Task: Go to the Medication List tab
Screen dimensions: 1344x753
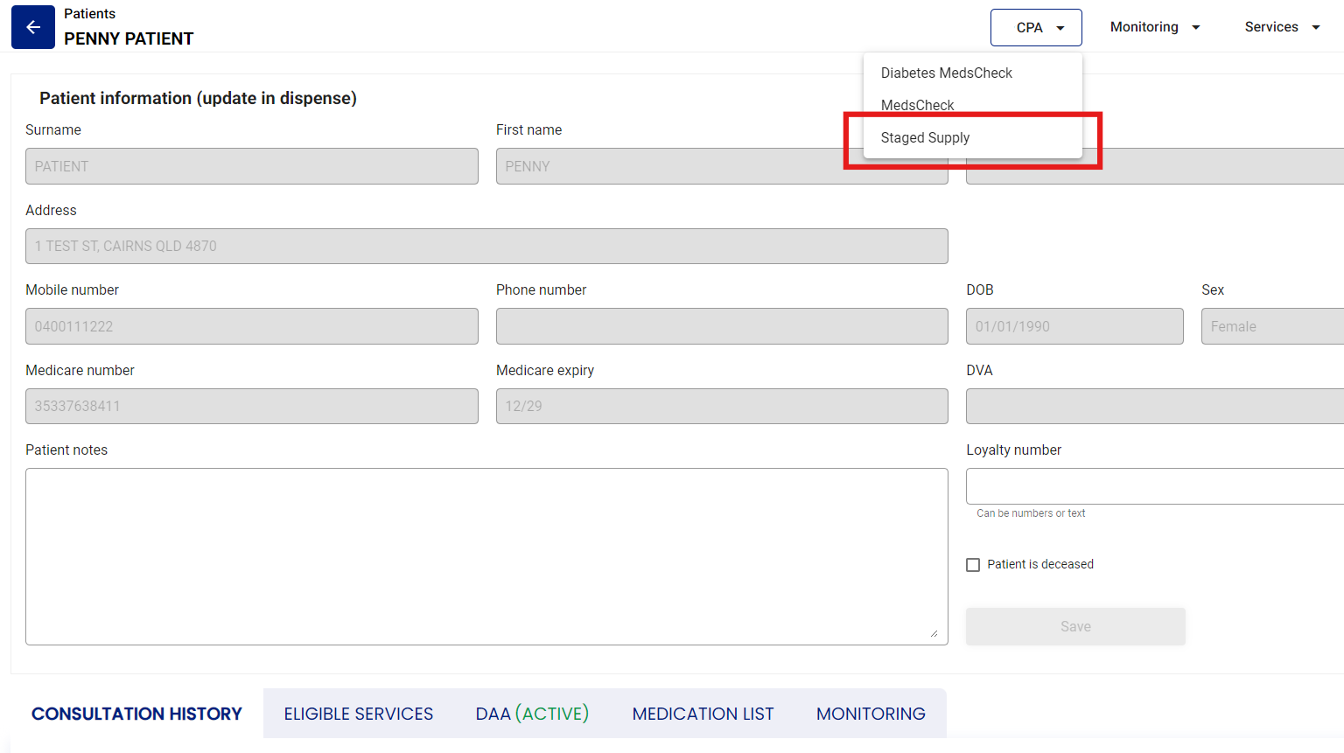Action: 703,714
